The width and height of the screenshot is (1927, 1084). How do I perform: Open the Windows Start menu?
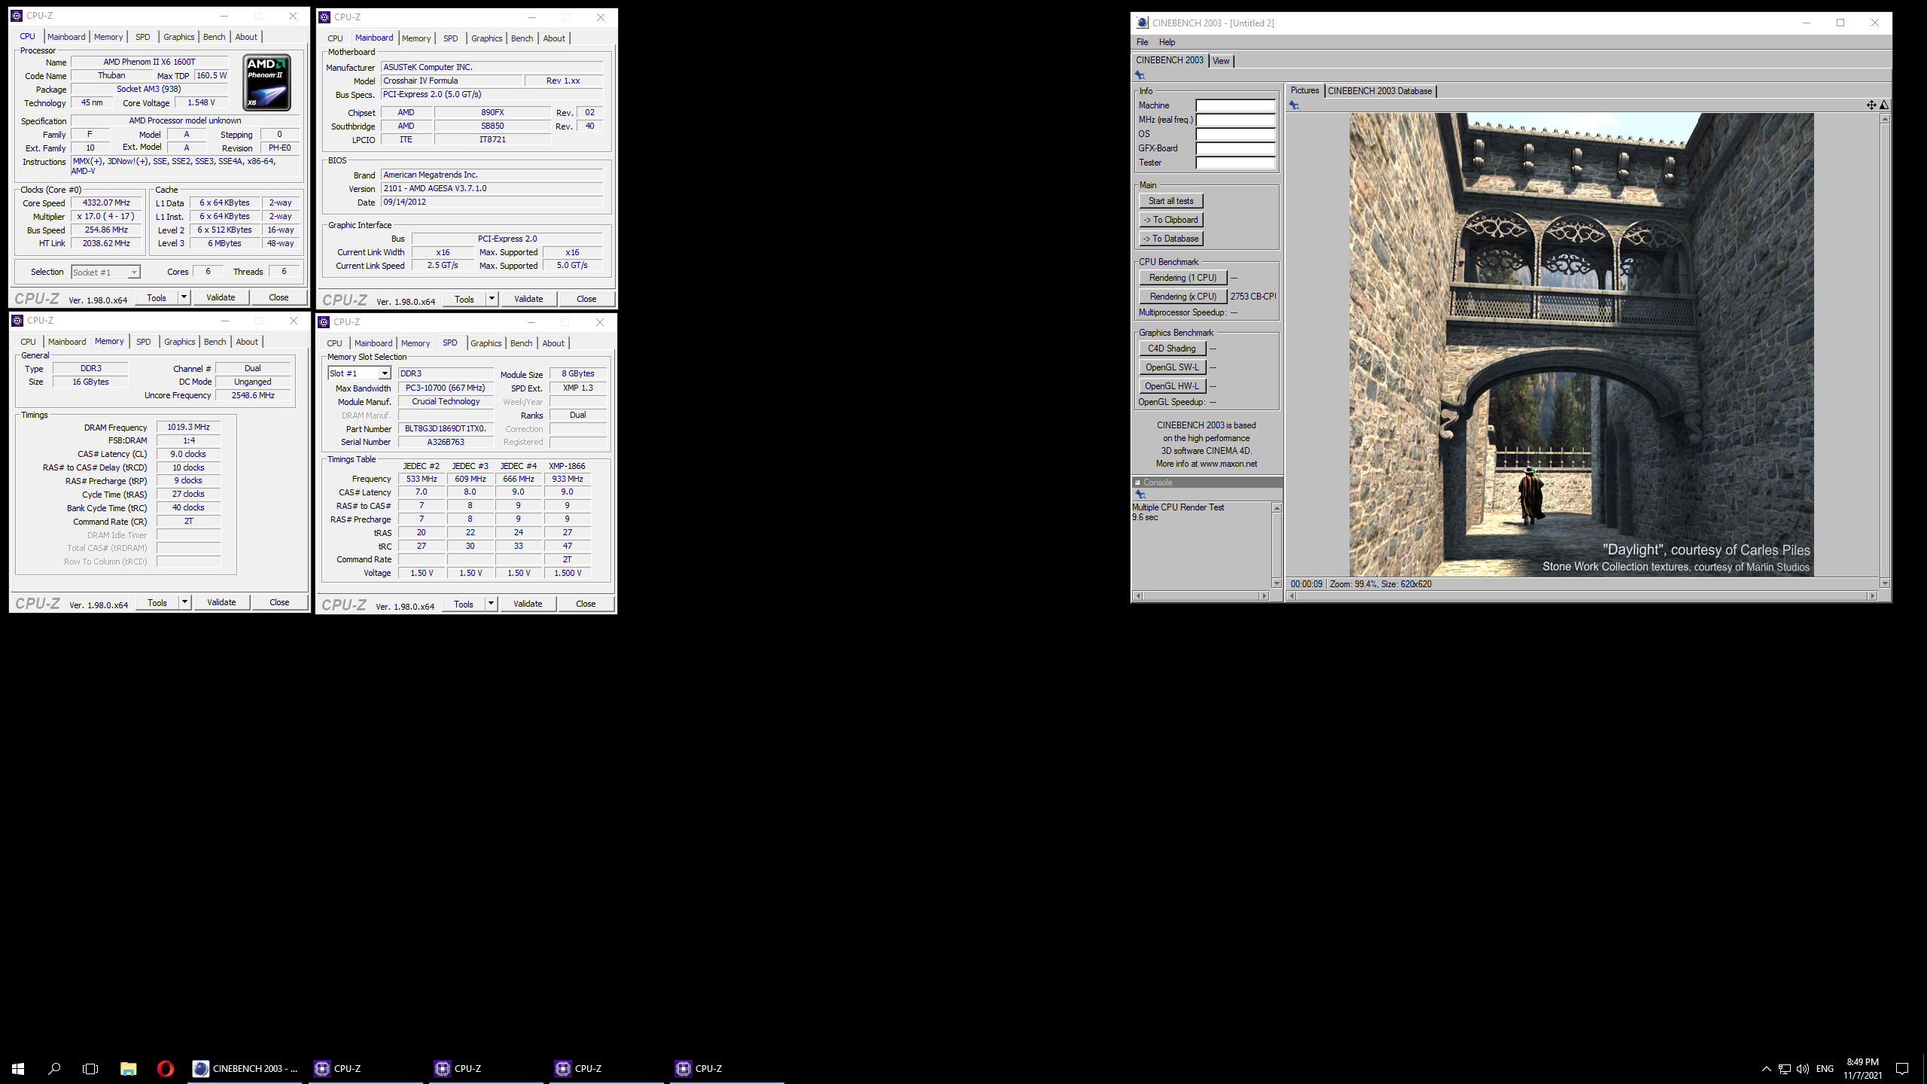click(18, 1068)
